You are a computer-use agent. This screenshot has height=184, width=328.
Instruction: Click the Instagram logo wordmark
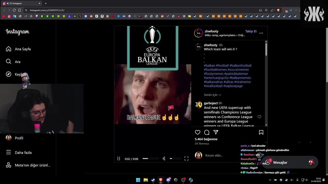pos(17,32)
